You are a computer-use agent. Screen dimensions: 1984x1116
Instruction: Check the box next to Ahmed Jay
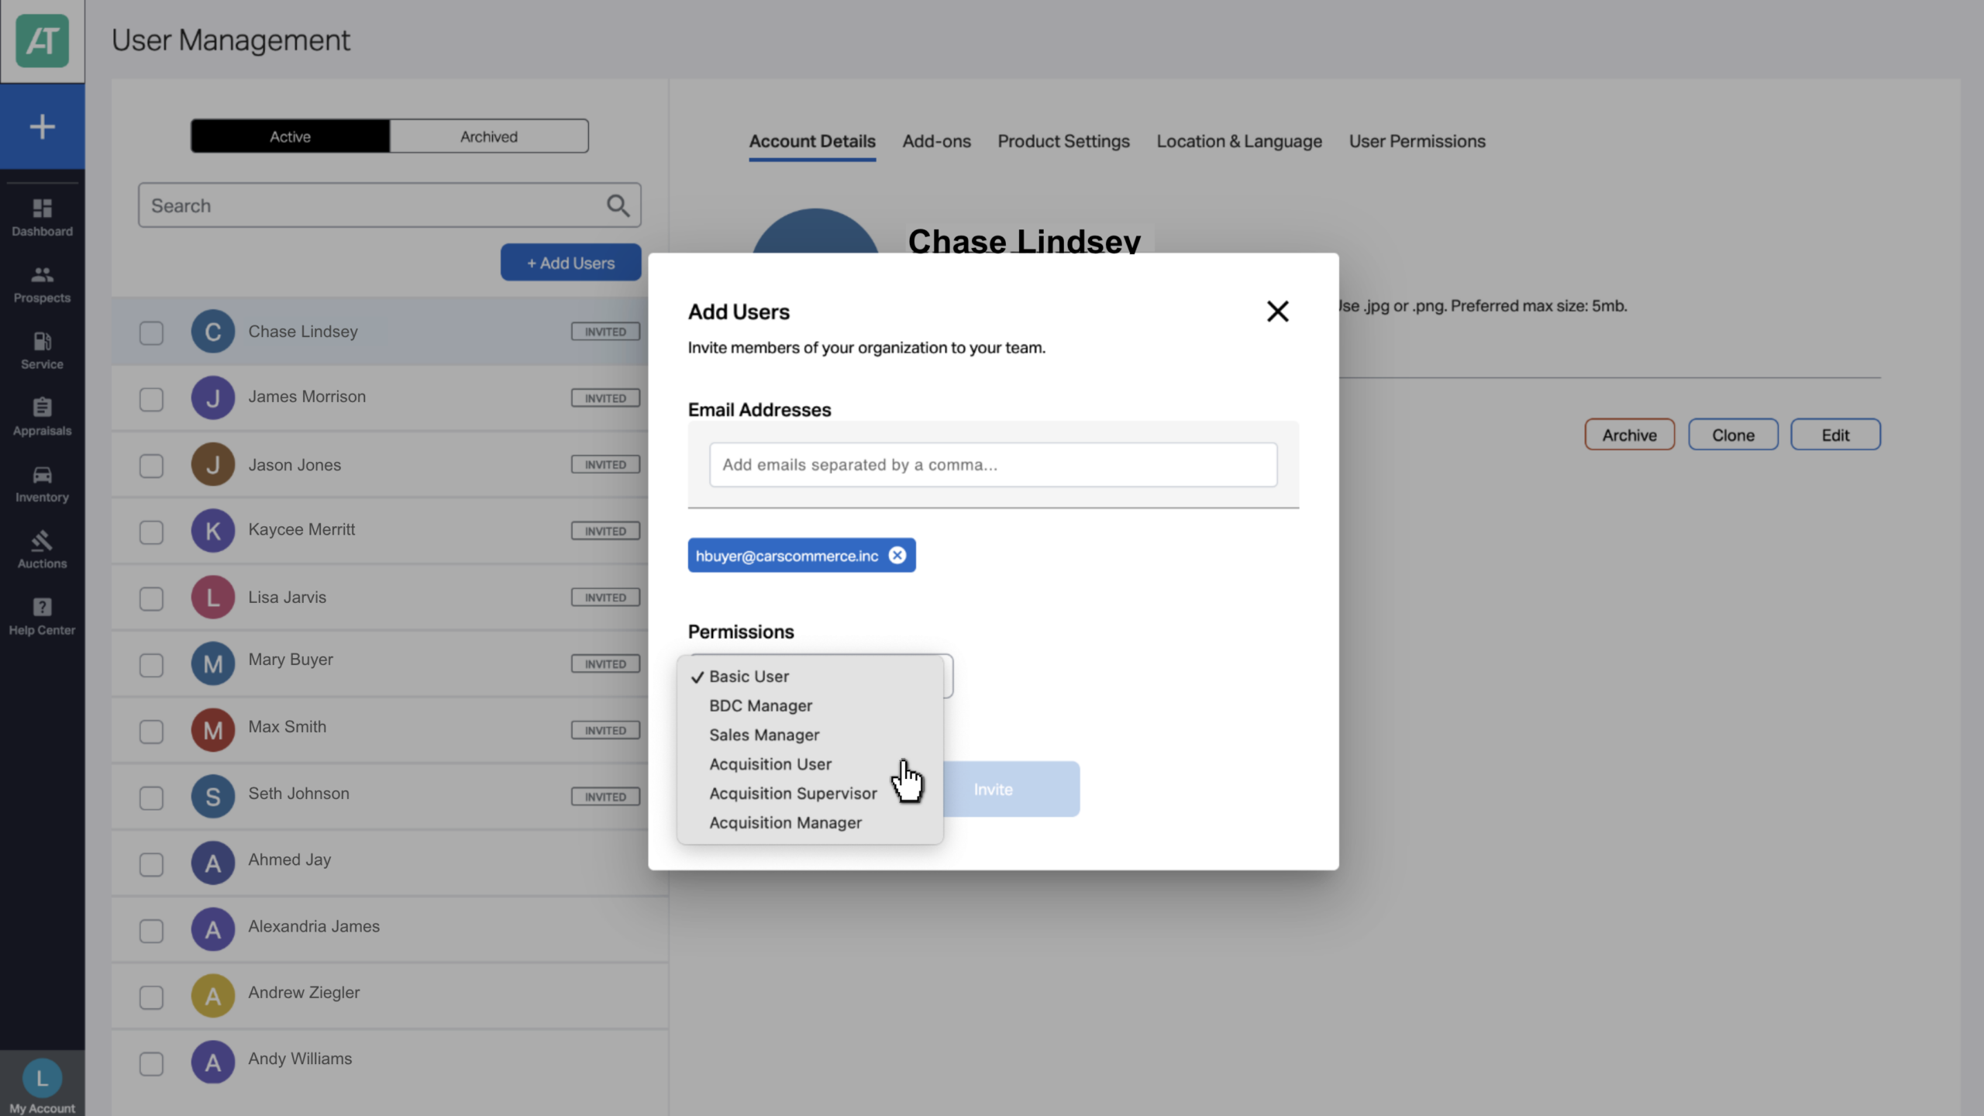click(x=151, y=864)
